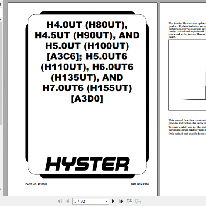Screen dimensions: 206x206
Task: Click '[A3C6]; H5.0UT6' title line
Action: 87,57
